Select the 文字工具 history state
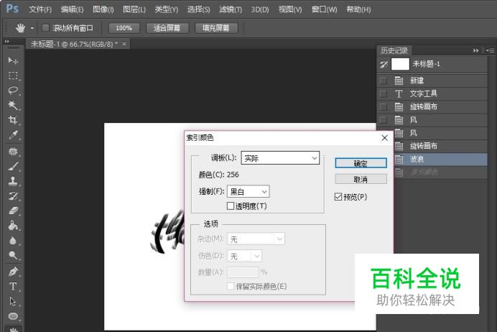 pyautogui.click(x=432, y=93)
